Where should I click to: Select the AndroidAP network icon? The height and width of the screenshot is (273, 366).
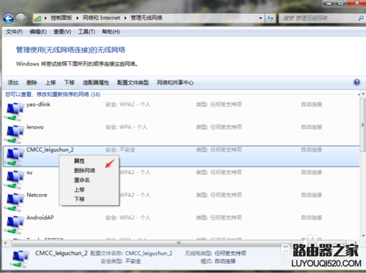click(x=14, y=225)
